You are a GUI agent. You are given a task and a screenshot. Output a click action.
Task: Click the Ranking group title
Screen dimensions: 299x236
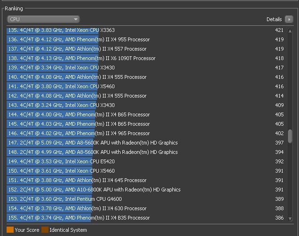14,8
